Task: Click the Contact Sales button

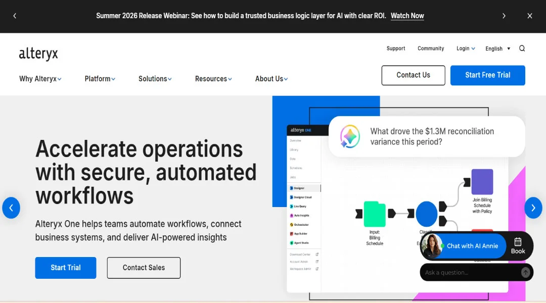Action: [144, 268]
